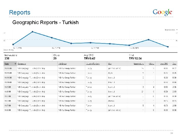
Task: Sort table by Ad Group column header
Action: [63, 64]
